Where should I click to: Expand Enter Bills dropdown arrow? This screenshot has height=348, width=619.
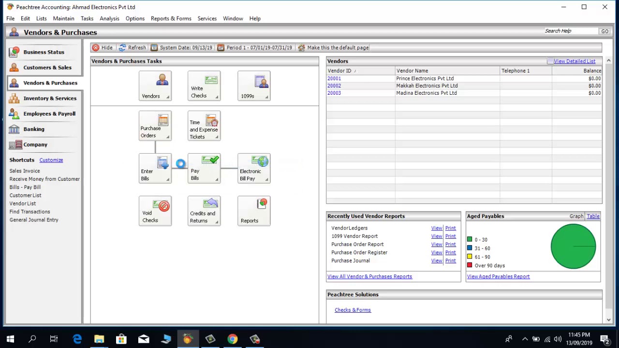168,180
